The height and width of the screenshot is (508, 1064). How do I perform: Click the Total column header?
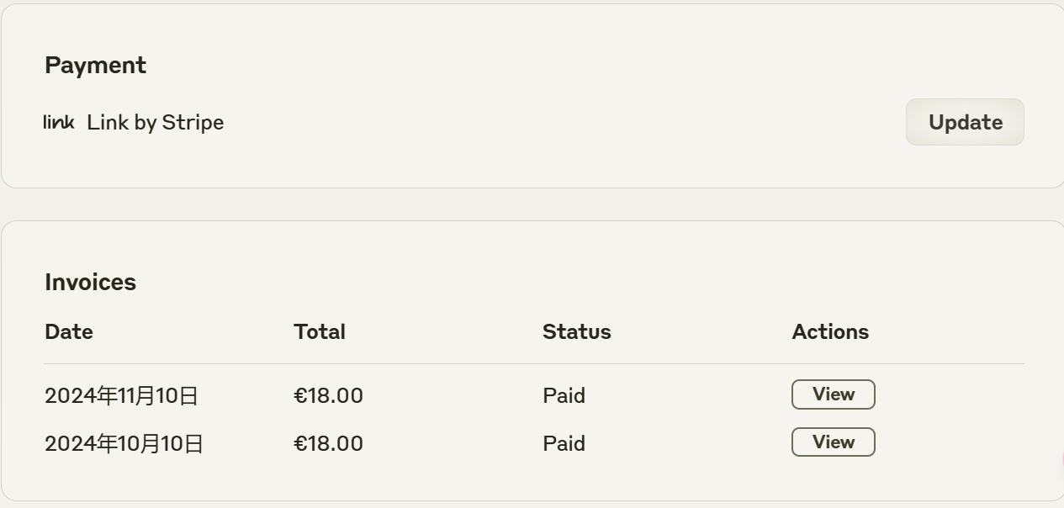[320, 331]
